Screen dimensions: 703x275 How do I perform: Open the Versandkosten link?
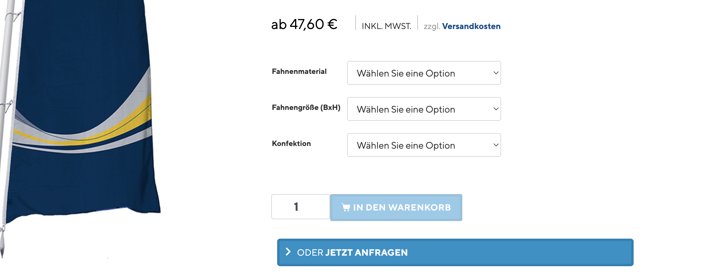[x=471, y=26]
